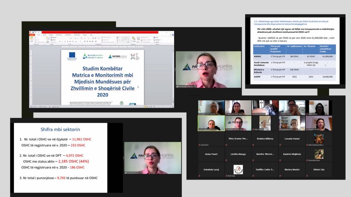Viewport: 351px width, 197px height.
Task: Click the 'Shifra mbi sektorin' slide heading
Action: (60, 129)
